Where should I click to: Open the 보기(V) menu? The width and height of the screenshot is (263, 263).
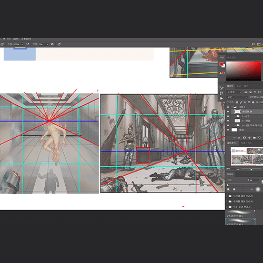[7, 39]
